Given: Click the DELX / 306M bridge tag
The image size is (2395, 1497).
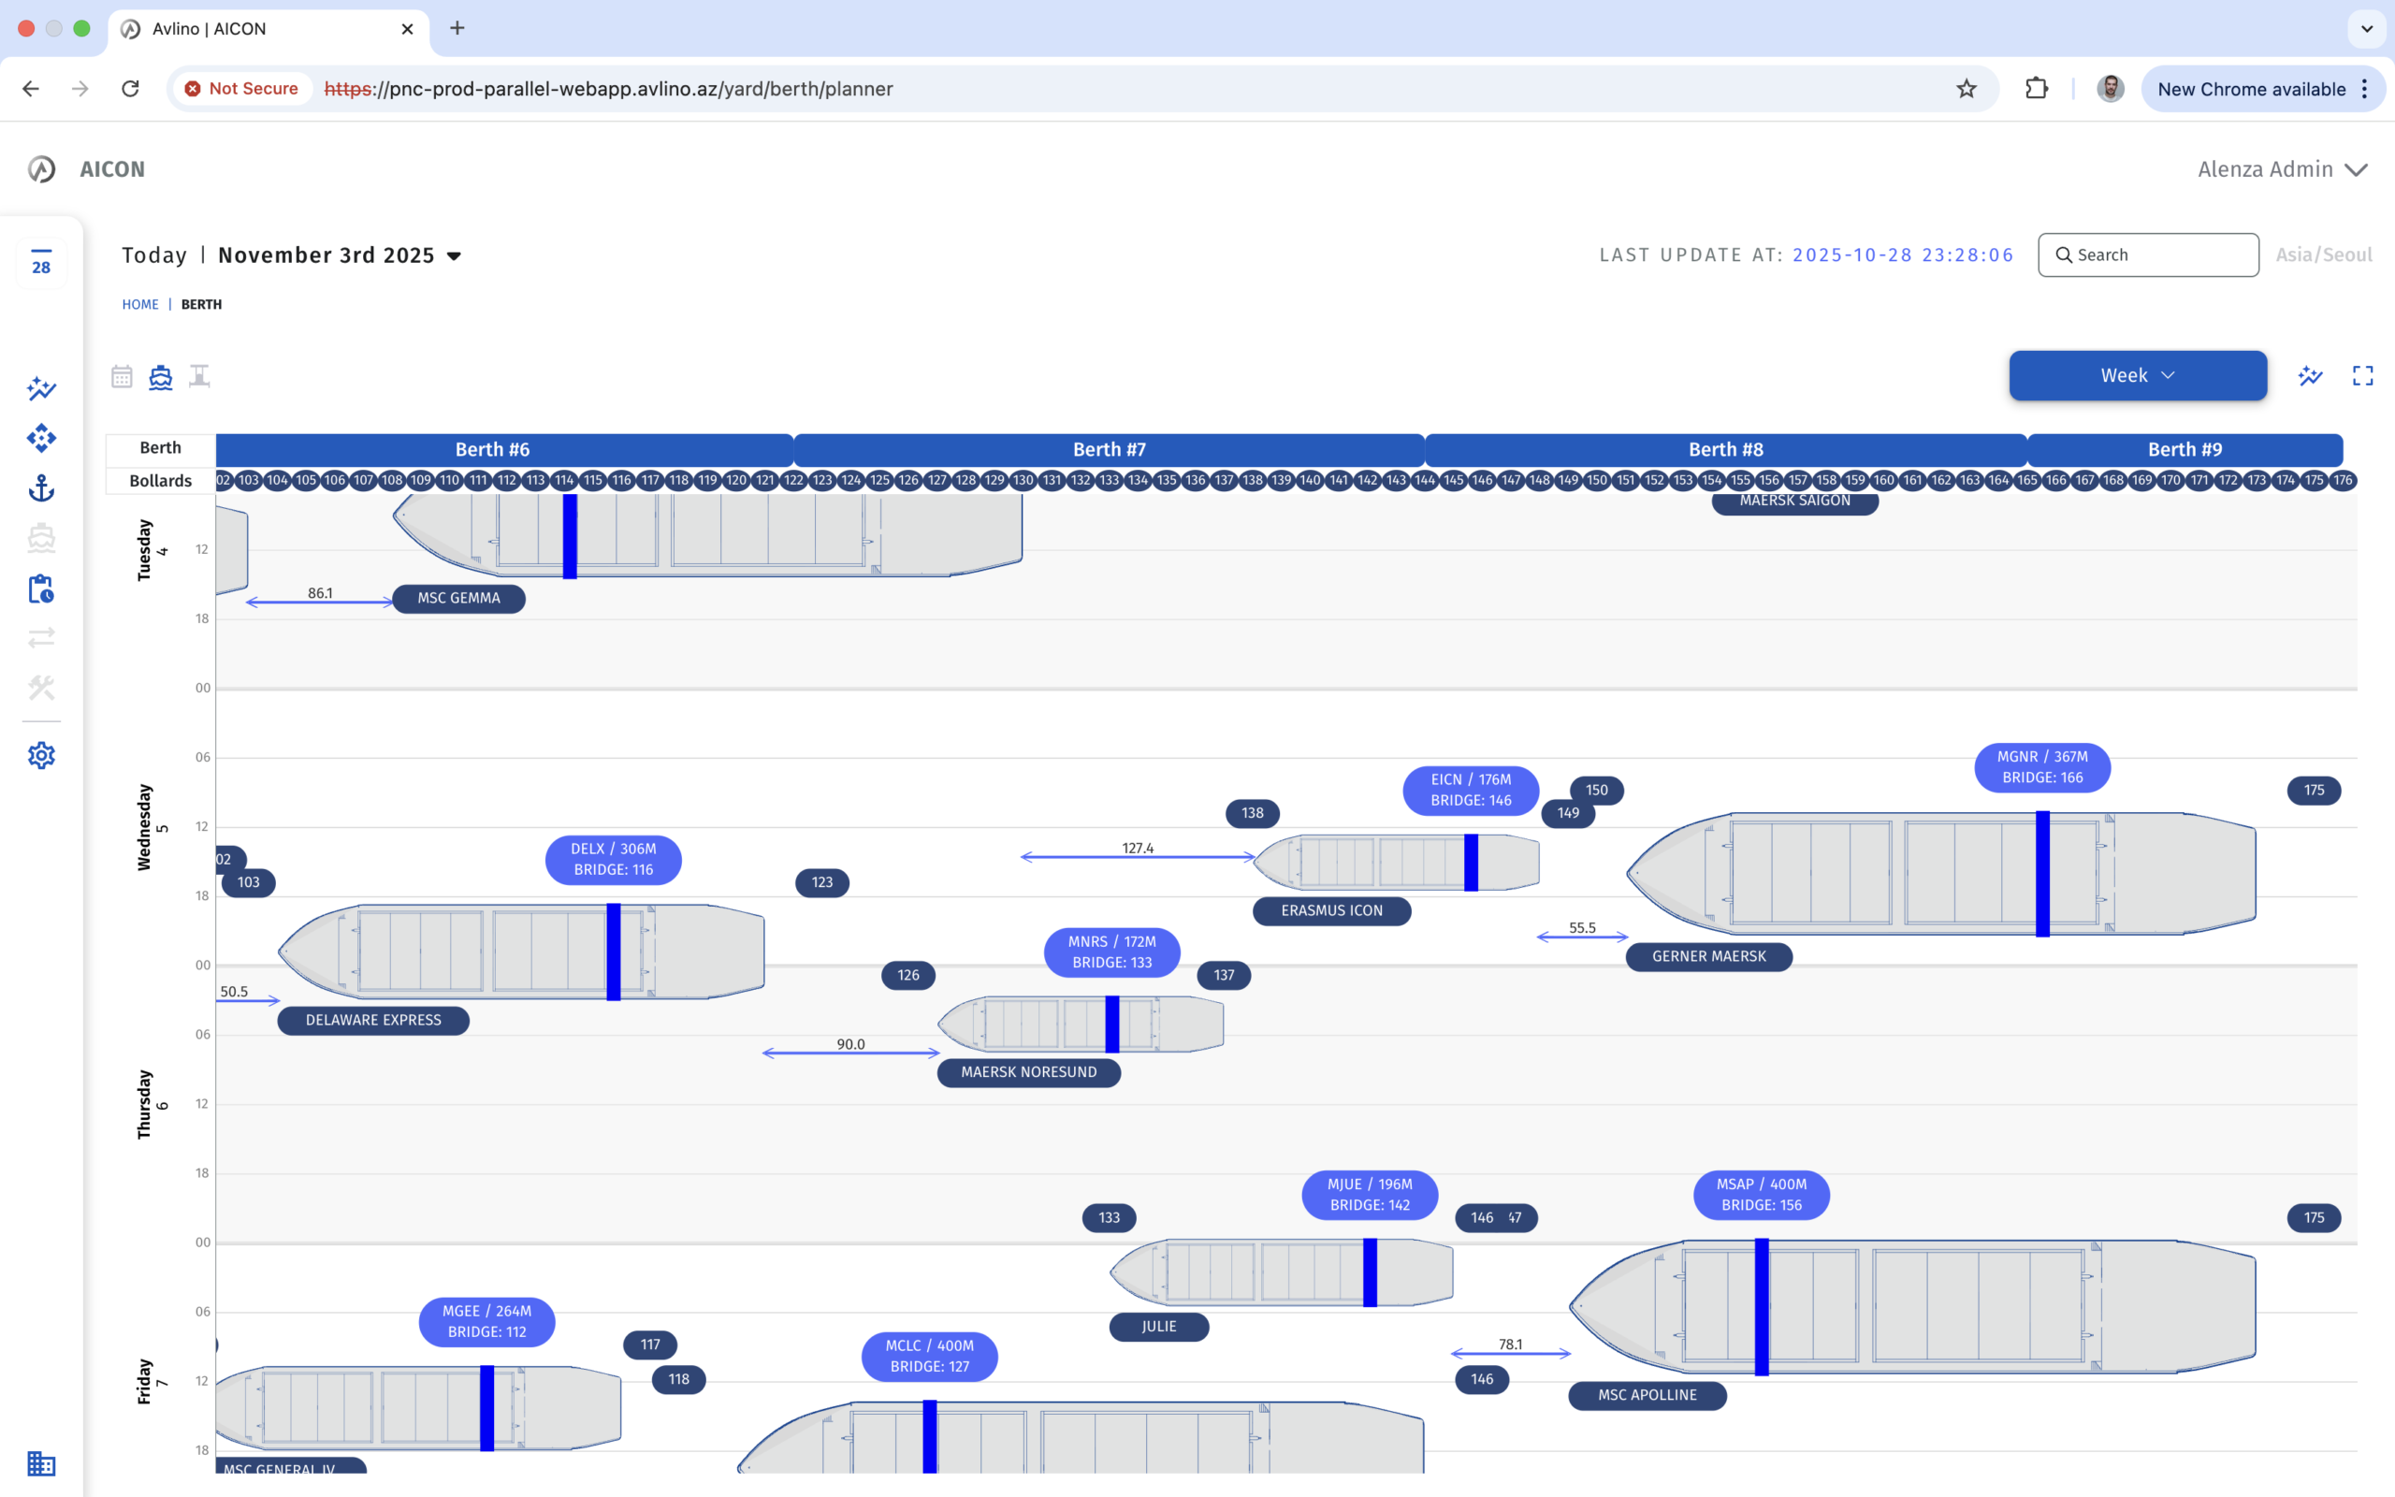Looking at the screenshot, I should coord(613,860).
